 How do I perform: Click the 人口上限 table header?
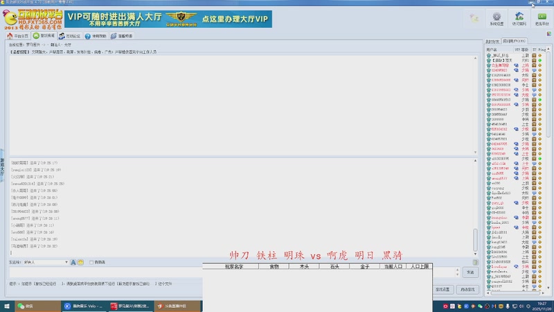point(420,266)
